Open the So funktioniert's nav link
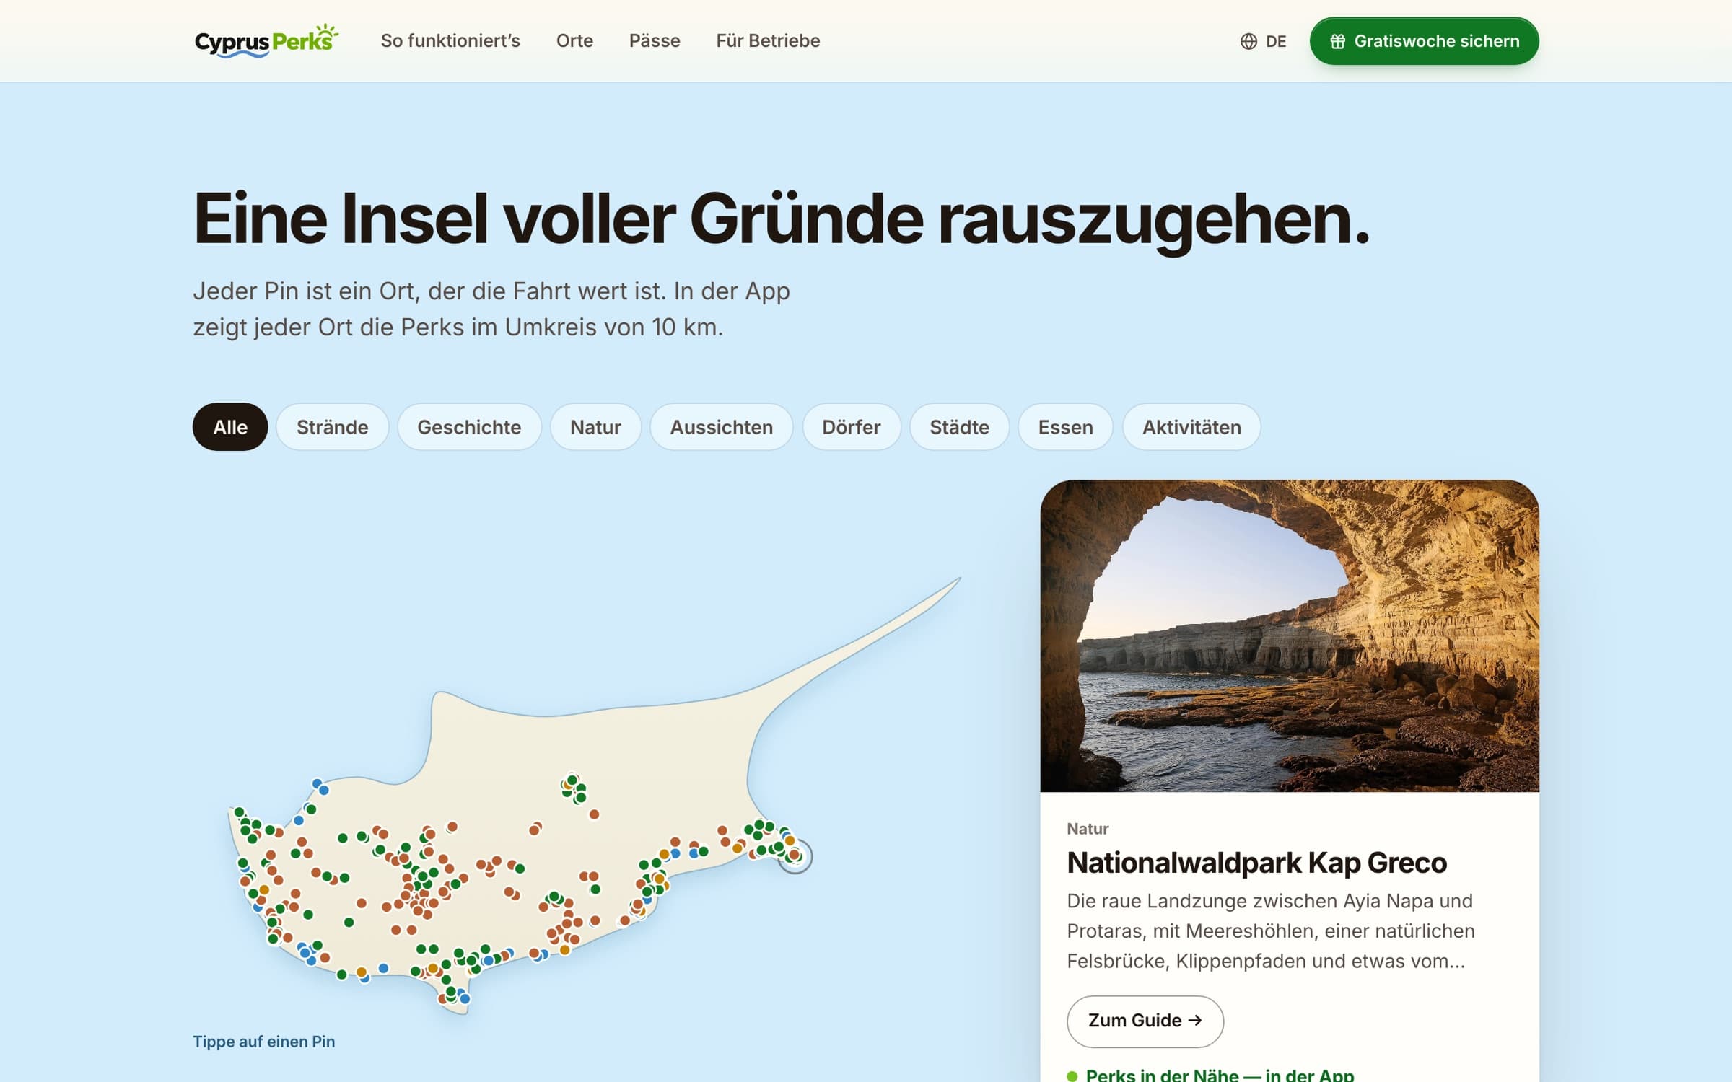This screenshot has height=1082, width=1732. 450,40
